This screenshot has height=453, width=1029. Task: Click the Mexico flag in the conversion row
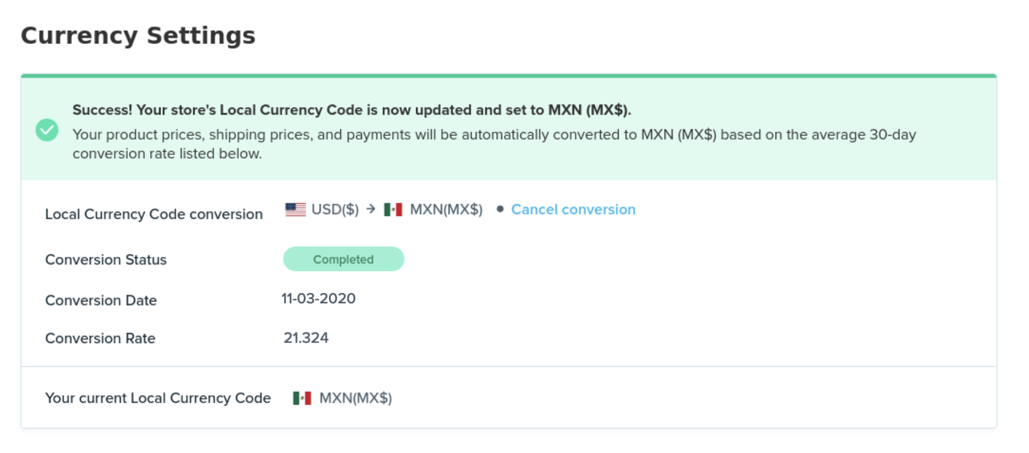pos(393,209)
